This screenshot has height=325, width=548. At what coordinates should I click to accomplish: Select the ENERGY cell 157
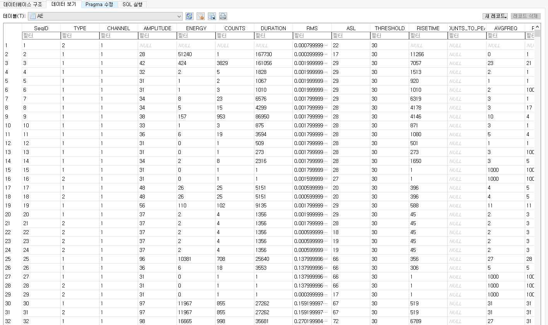pos(196,116)
